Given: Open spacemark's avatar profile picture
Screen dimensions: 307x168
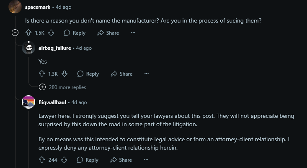Looking at the screenshot, I should tap(15, 7).
